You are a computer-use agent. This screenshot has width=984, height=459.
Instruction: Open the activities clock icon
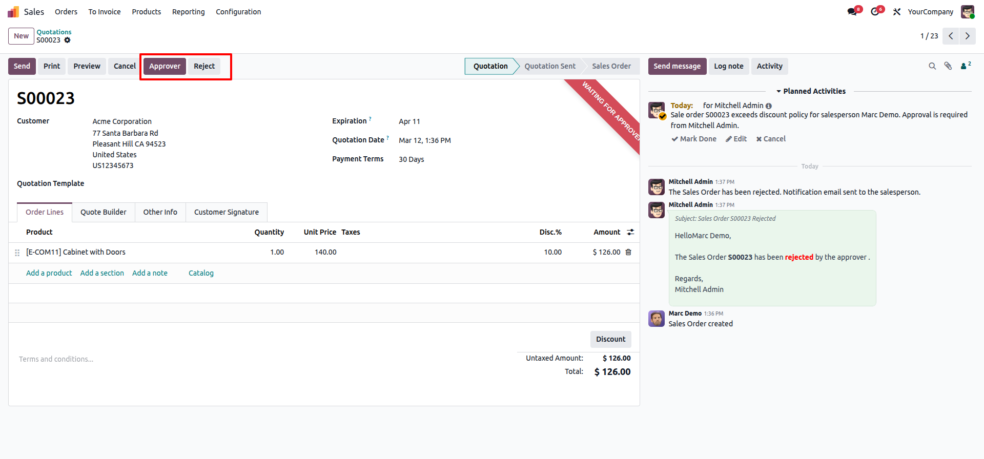click(x=875, y=12)
